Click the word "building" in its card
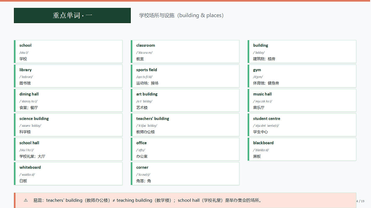 (261, 45)
